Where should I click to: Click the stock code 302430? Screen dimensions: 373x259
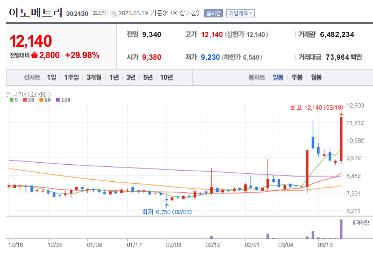pyautogui.click(x=77, y=14)
